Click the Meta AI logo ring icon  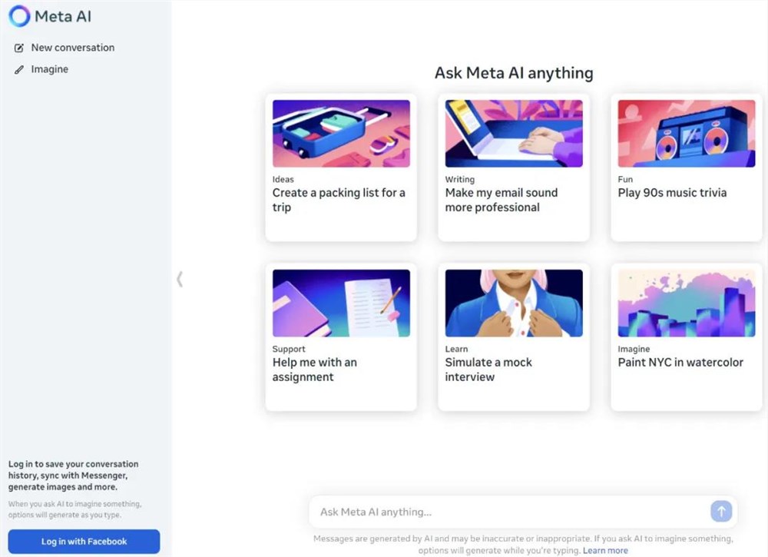pyautogui.click(x=18, y=16)
